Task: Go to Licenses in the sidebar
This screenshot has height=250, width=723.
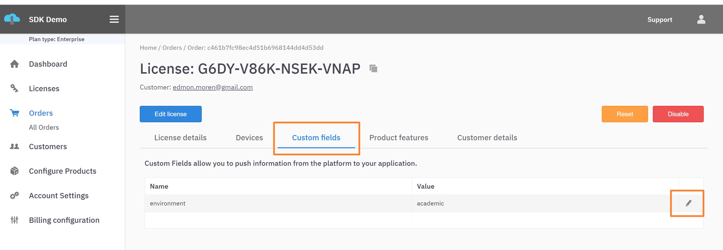Action: pyautogui.click(x=44, y=88)
